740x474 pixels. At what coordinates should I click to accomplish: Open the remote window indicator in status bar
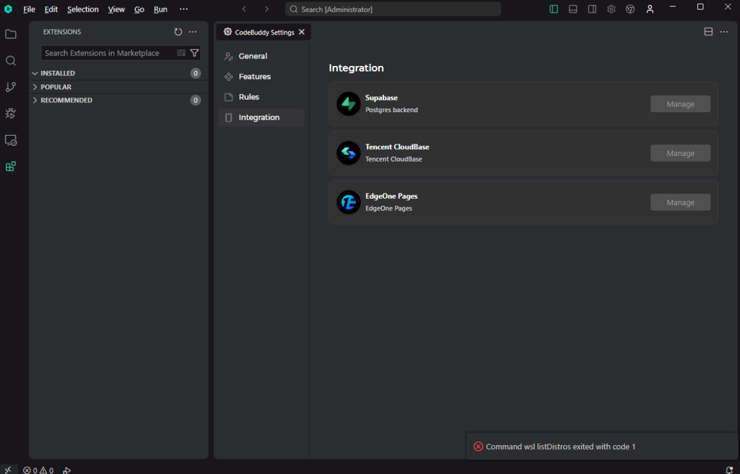click(x=8, y=470)
